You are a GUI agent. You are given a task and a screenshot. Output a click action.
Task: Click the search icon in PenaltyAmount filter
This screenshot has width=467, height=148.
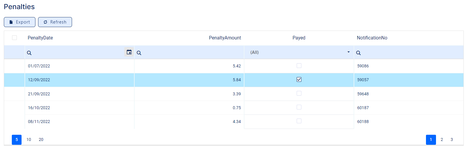139,53
